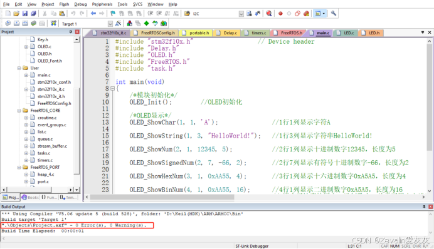The image size is (434, 249).
Task: Start debug session magnifier icon
Action: click(268, 13)
